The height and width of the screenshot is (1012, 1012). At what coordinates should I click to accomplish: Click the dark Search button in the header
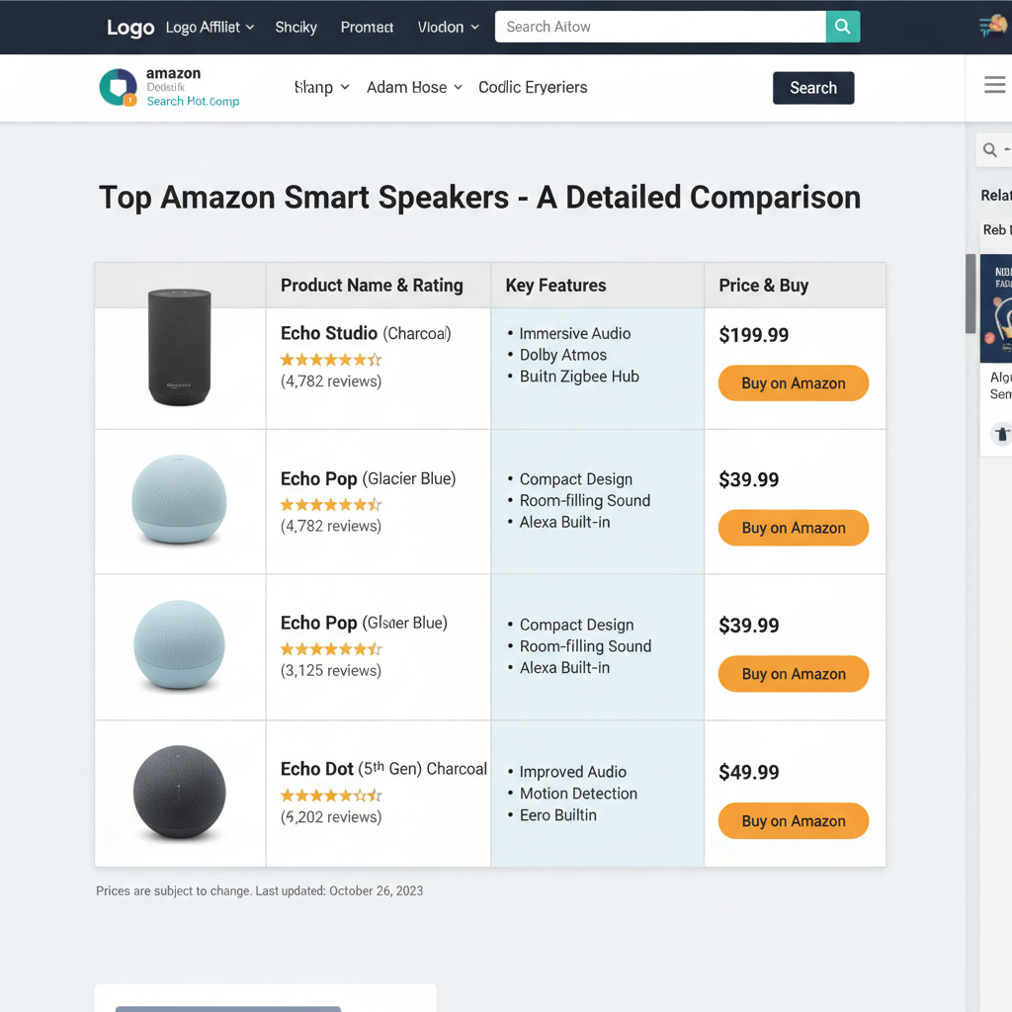point(812,88)
